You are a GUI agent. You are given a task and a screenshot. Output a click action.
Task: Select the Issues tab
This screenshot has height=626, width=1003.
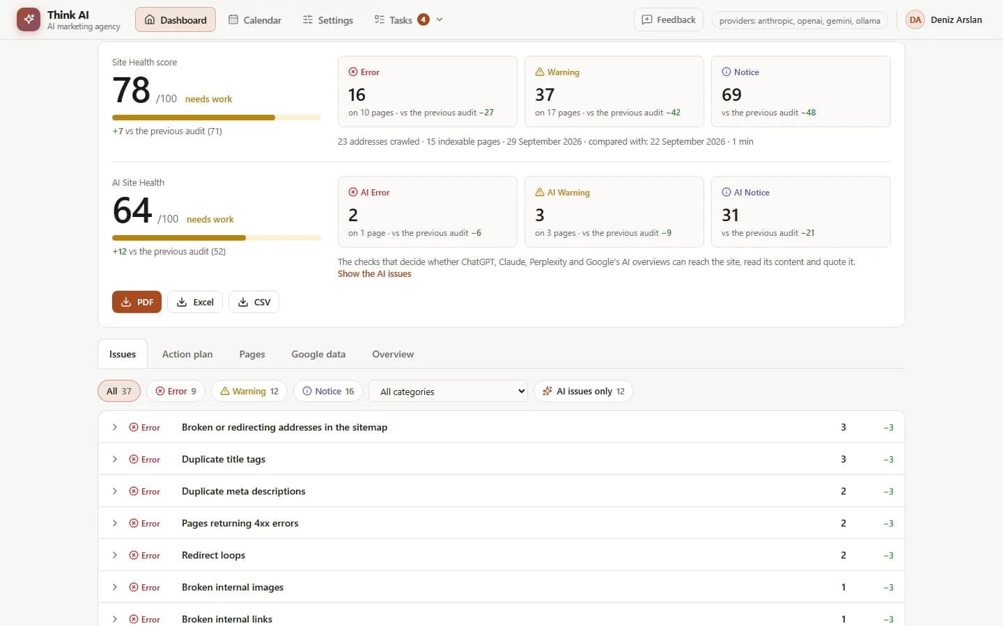pyautogui.click(x=123, y=354)
